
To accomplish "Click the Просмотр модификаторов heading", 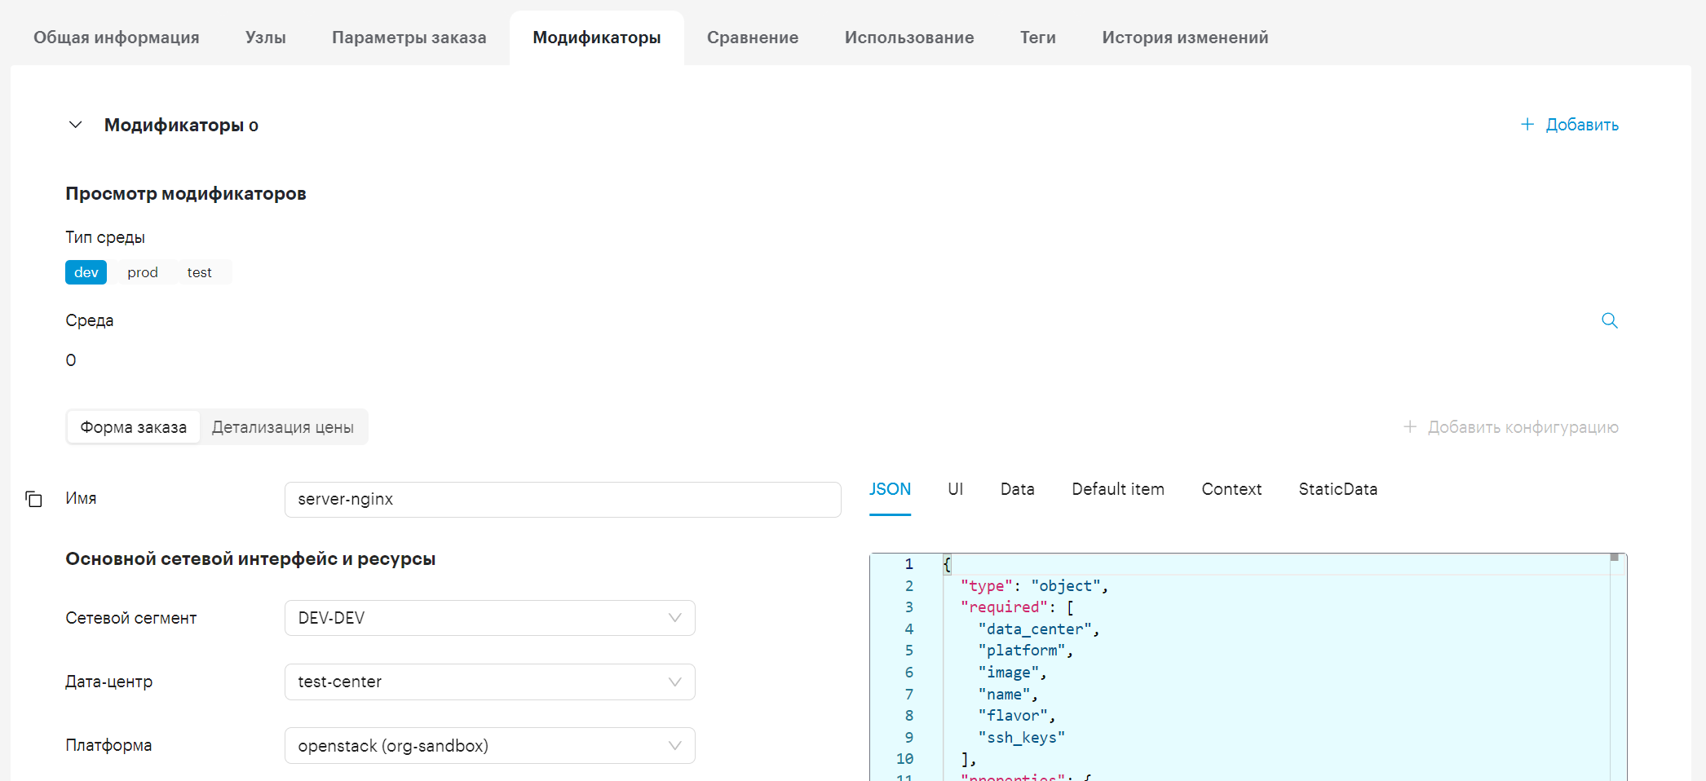I will [186, 194].
